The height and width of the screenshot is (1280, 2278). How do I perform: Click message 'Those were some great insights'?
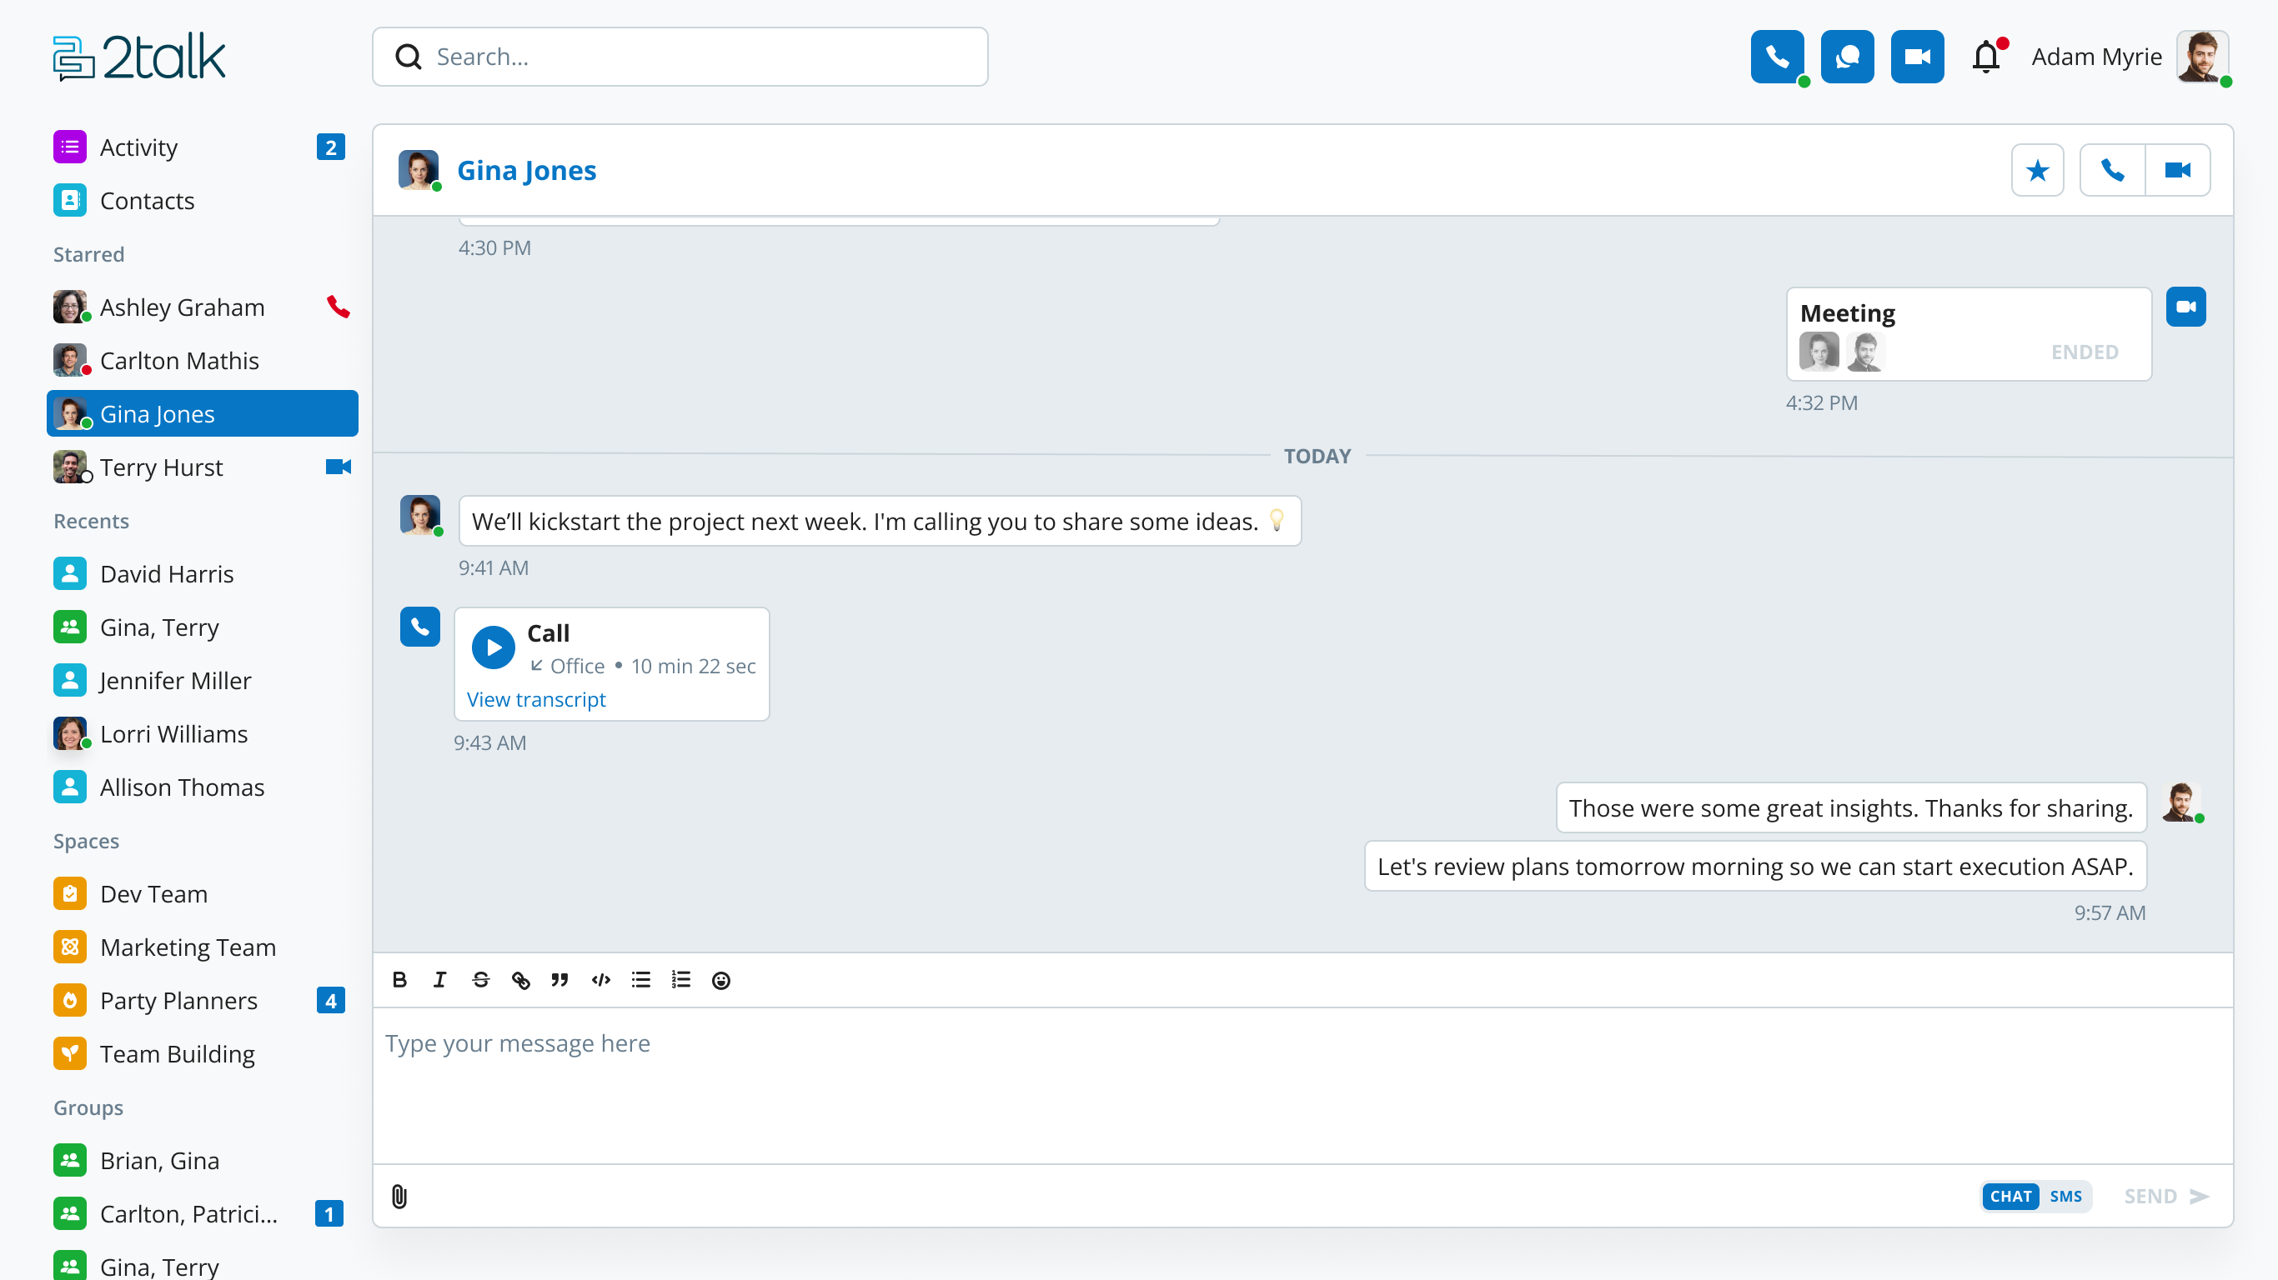(x=1850, y=807)
